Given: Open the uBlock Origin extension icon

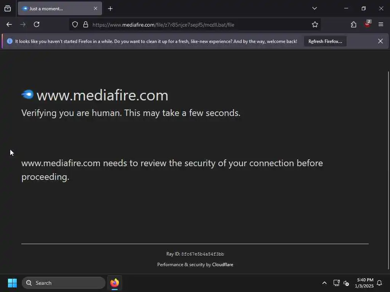Looking at the screenshot, I should tap(368, 24).
